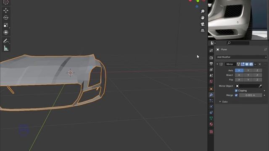Toggle Mirror modifier render visibility camera
Viewport: 269px width, 151px height.
pyautogui.click(x=251, y=64)
